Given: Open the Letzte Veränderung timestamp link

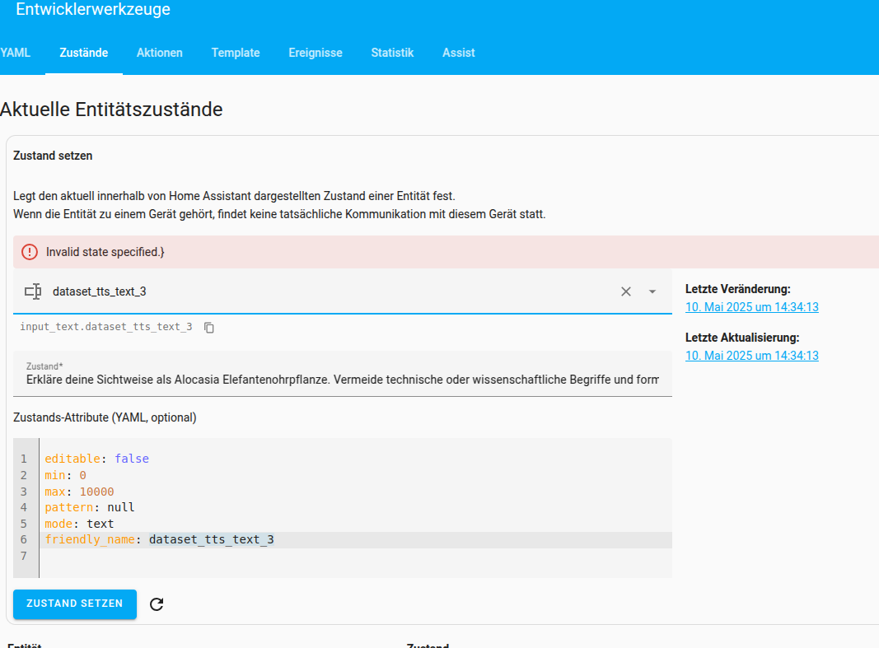Looking at the screenshot, I should (x=751, y=306).
